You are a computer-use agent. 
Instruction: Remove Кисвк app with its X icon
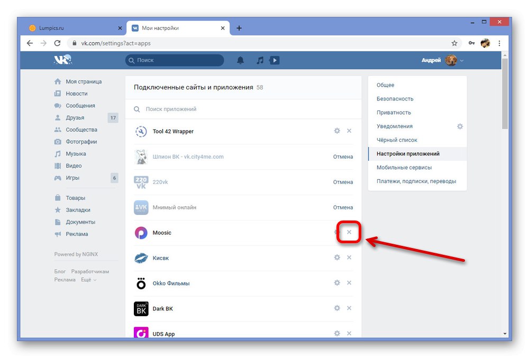(x=349, y=258)
